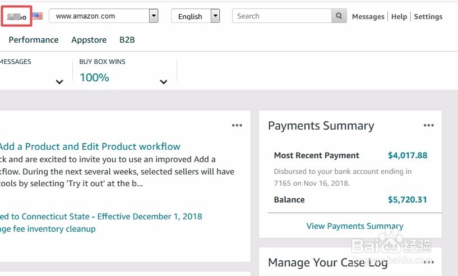Open the Help link
This screenshot has height=276, width=458.
(x=399, y=17)
